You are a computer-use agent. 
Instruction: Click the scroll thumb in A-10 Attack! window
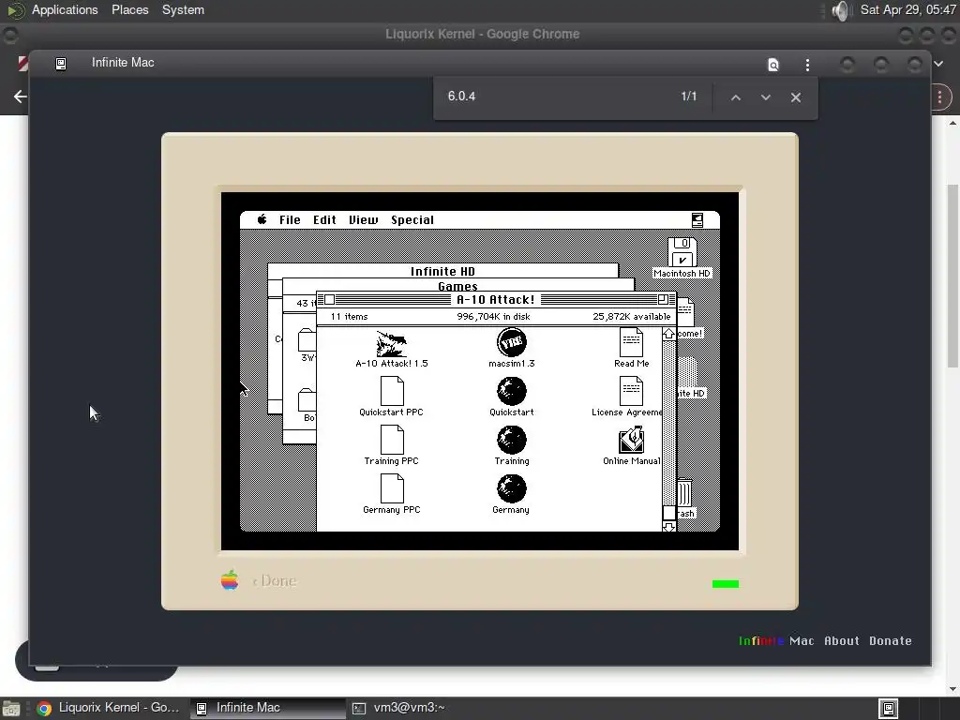click(x=668, y=513)
